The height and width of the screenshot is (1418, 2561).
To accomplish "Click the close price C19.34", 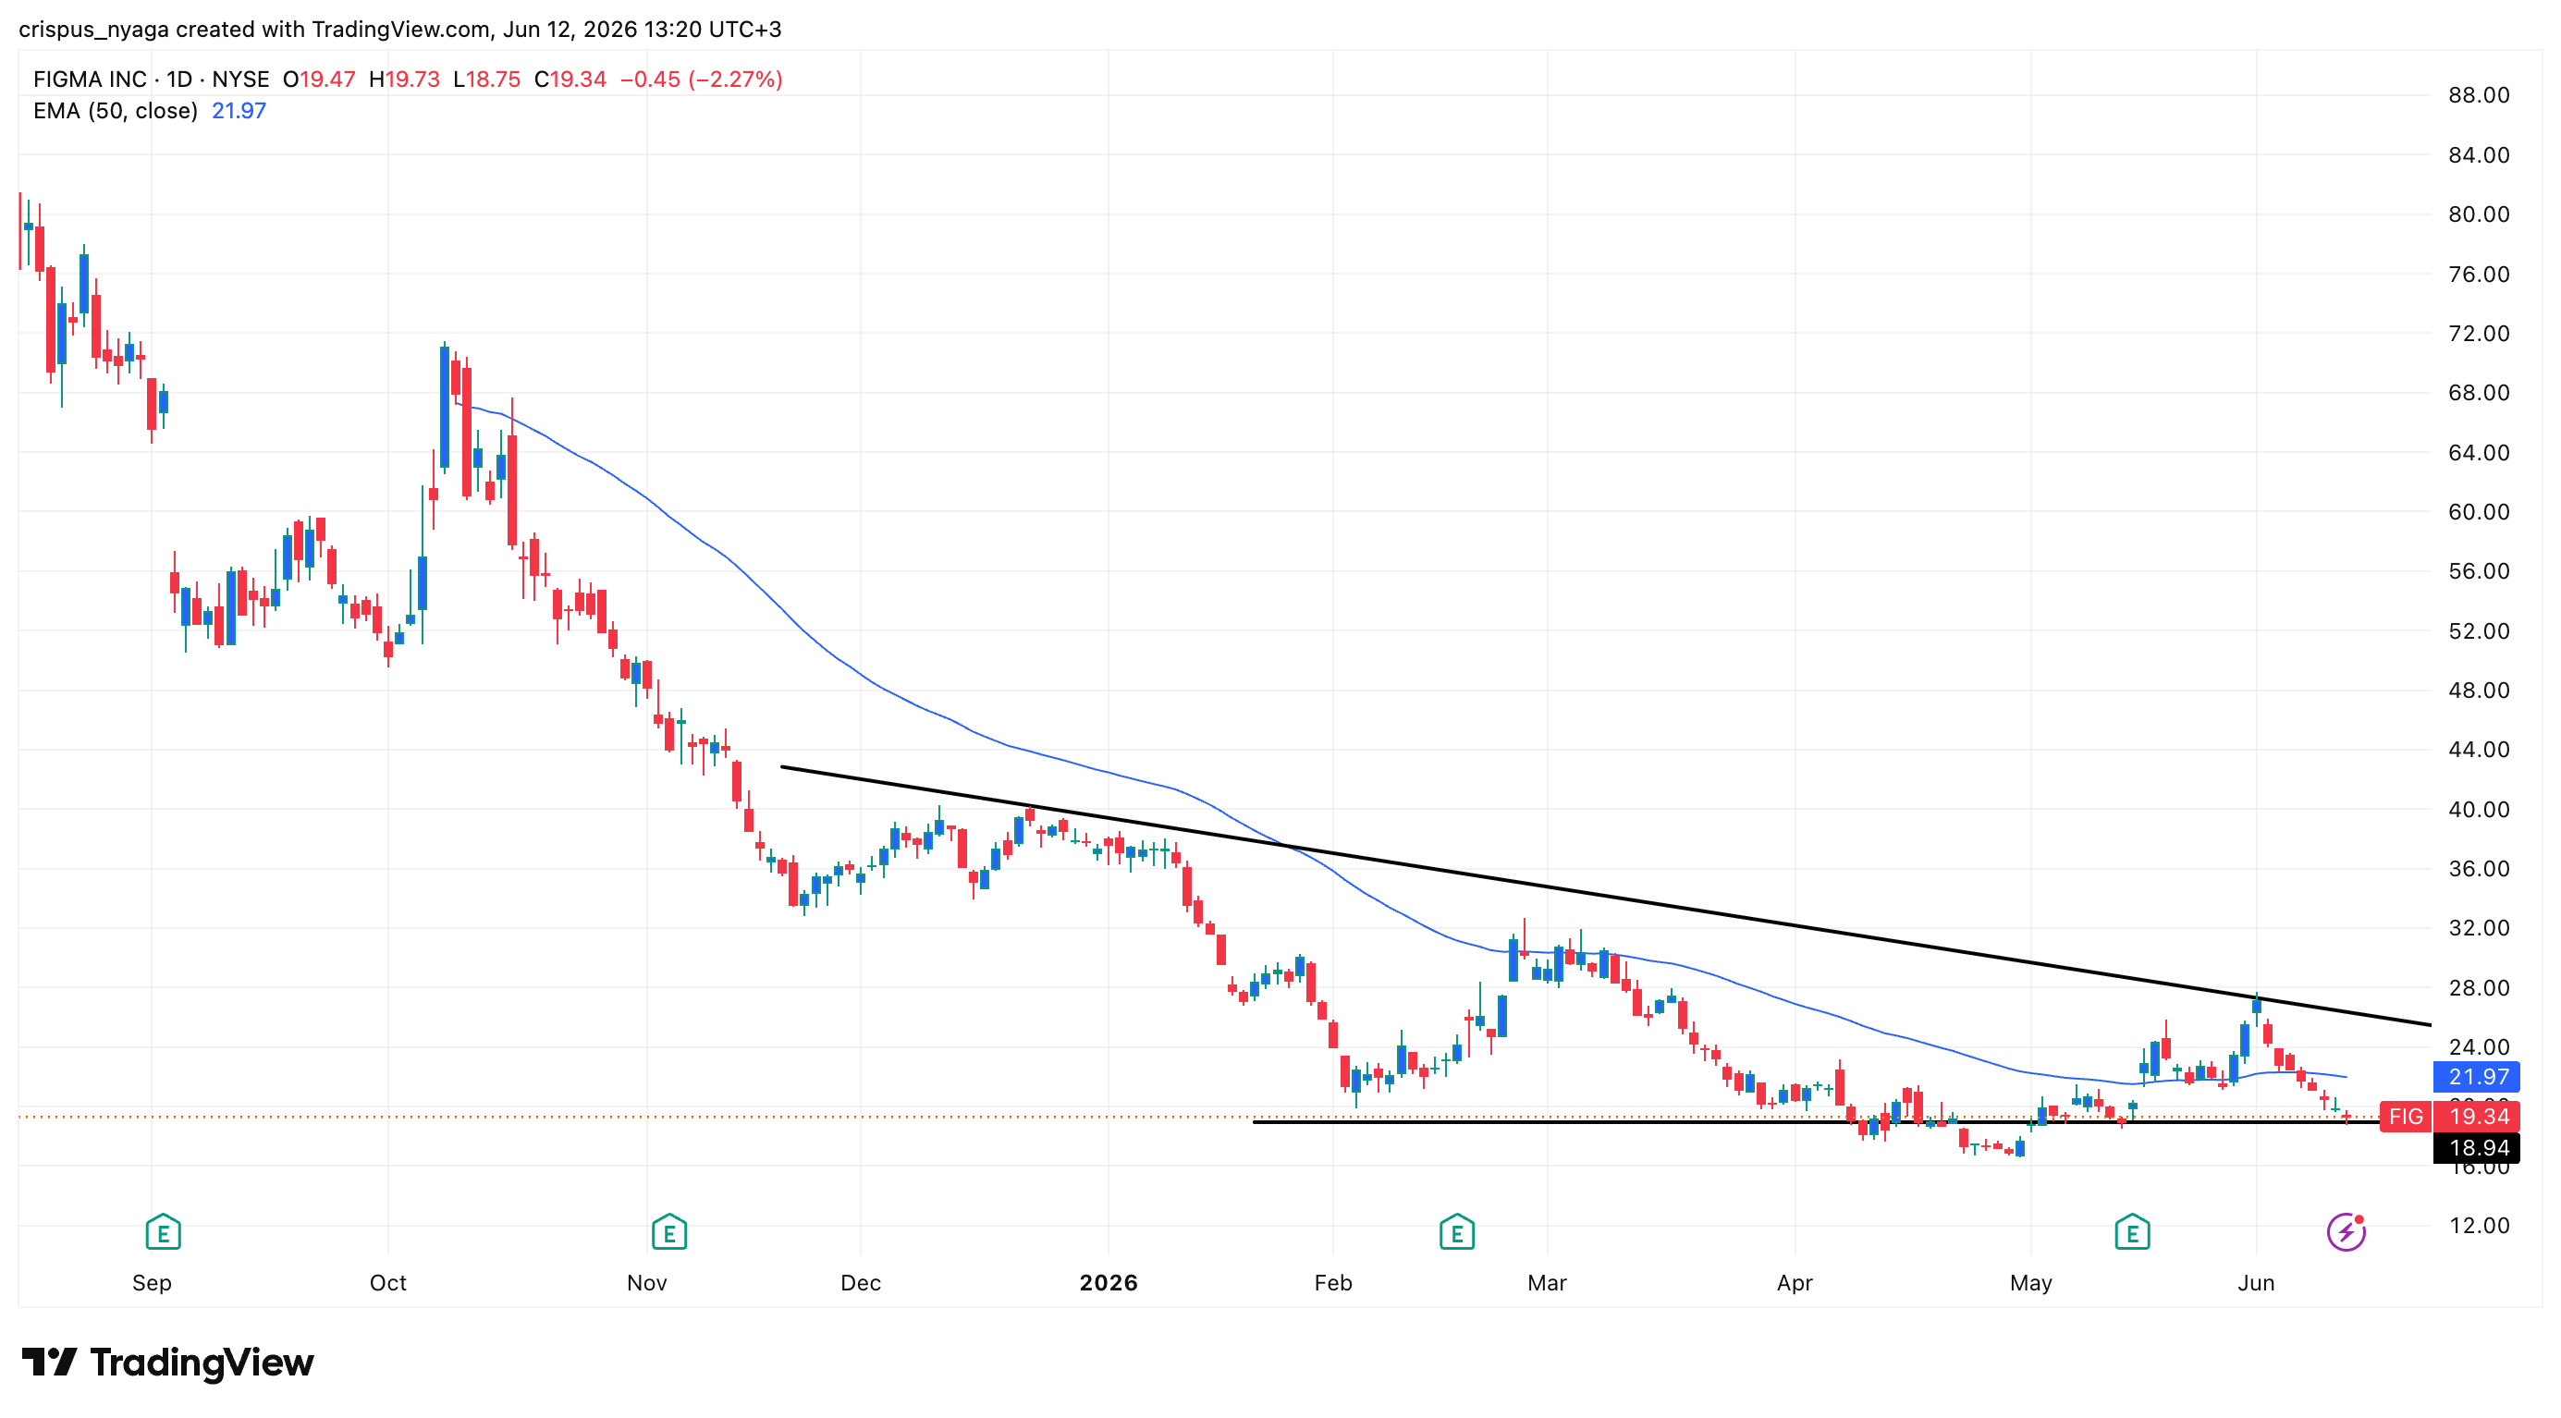I will point(570,79).
